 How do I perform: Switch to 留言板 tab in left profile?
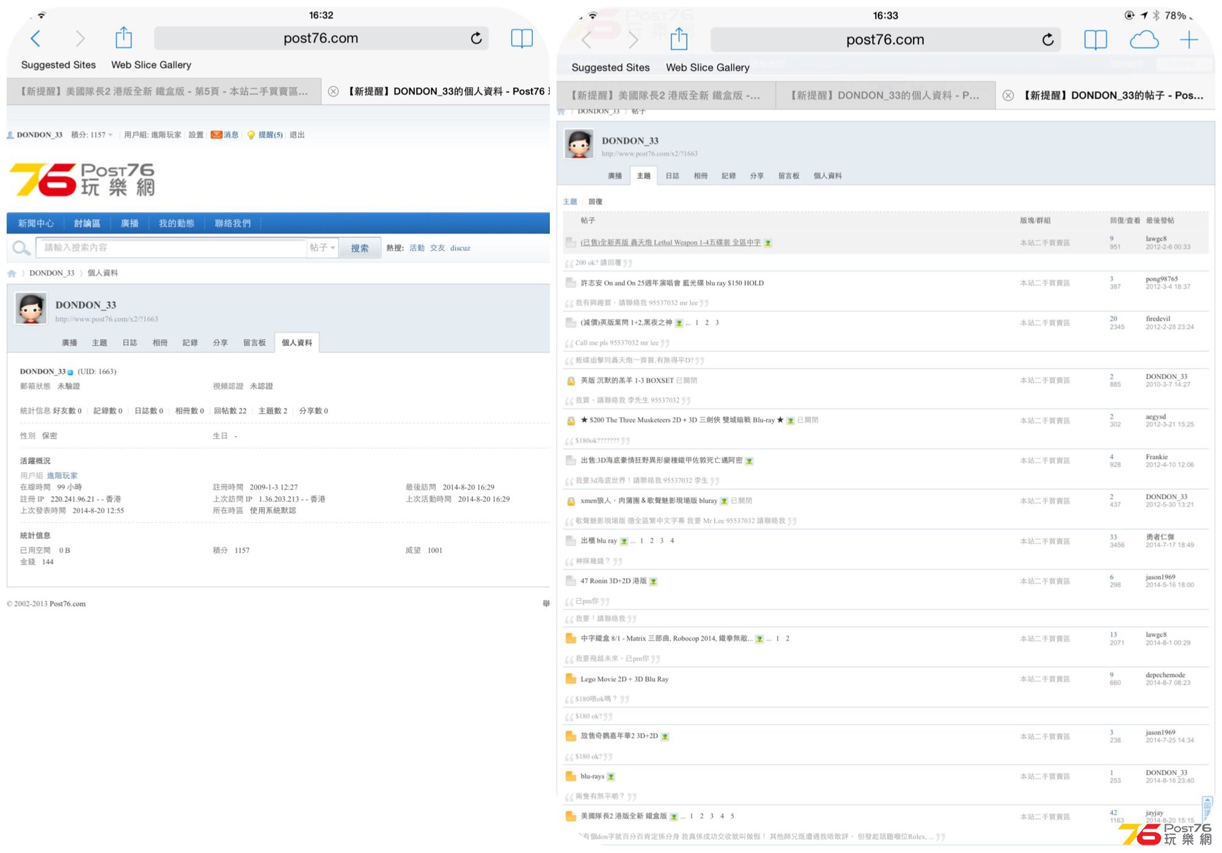(254, 343)
